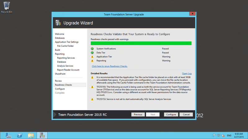This screenshot has height=139, width=248.
Task: Select the Report Reader Account step
Action: (x=68, y=70)
